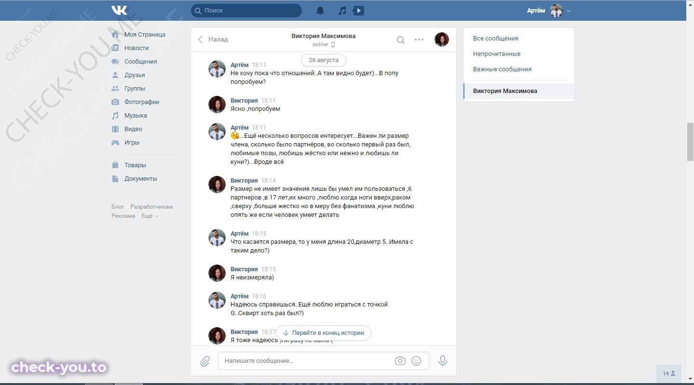
Task: Click the person icon beside Друзья
Action: 115,75
